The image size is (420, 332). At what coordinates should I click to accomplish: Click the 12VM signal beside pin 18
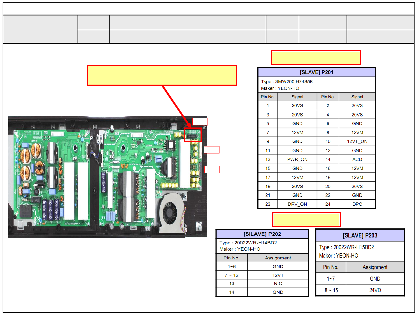[357, 177]
